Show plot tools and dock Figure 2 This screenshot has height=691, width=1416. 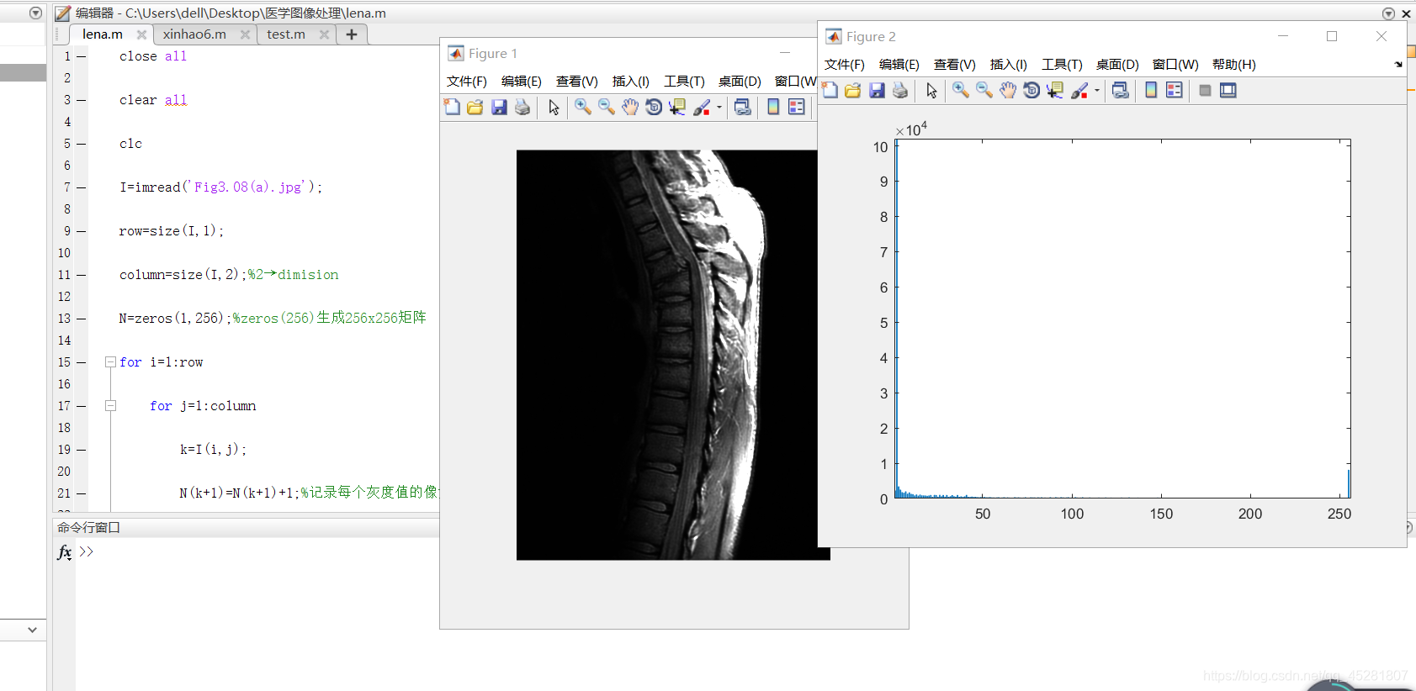coord(1228,90)
